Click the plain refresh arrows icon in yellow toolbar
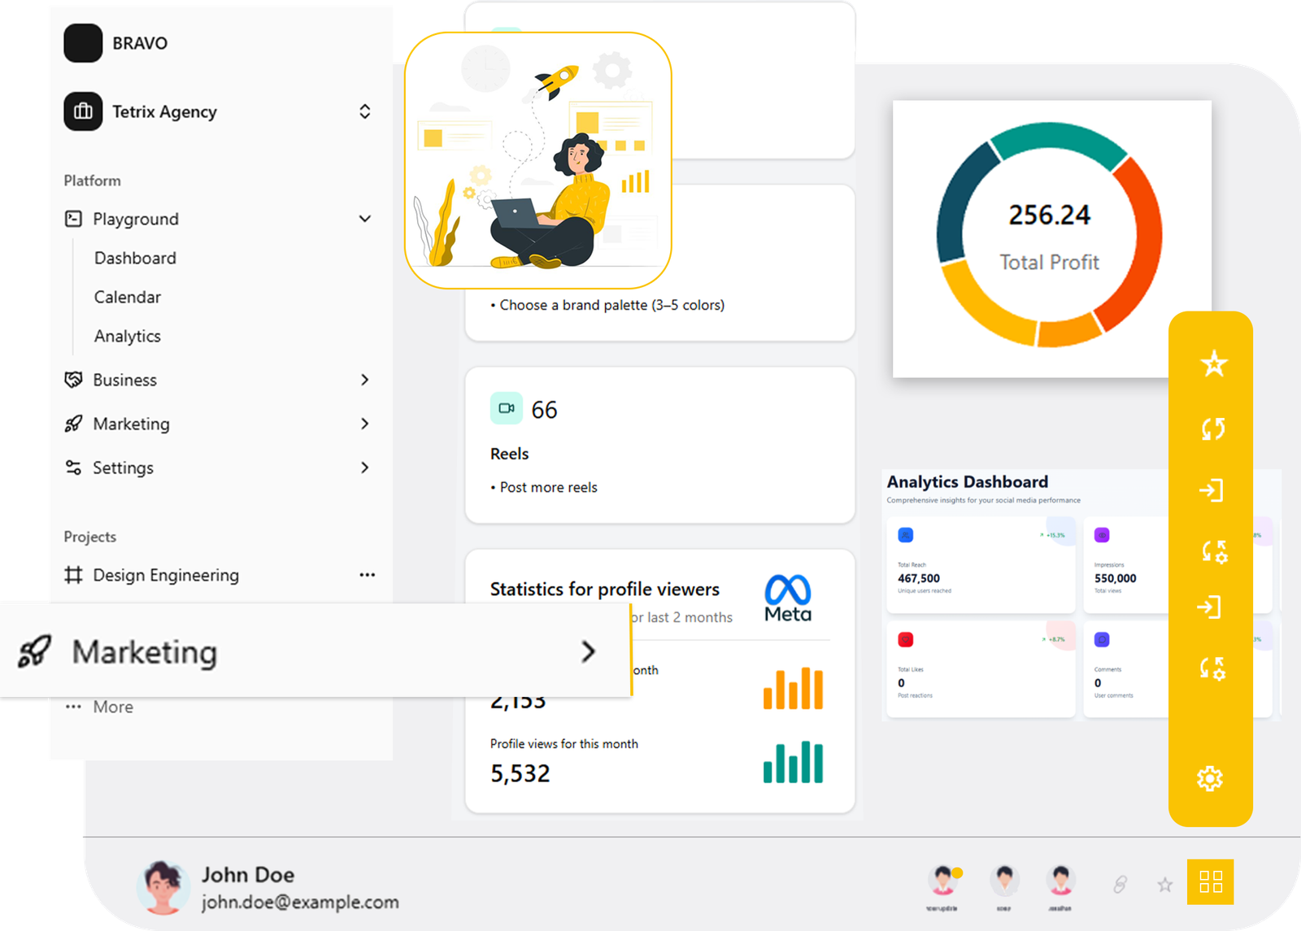Image resolution: width=1301 pixels, height=931 pixels. [1213, 429]
